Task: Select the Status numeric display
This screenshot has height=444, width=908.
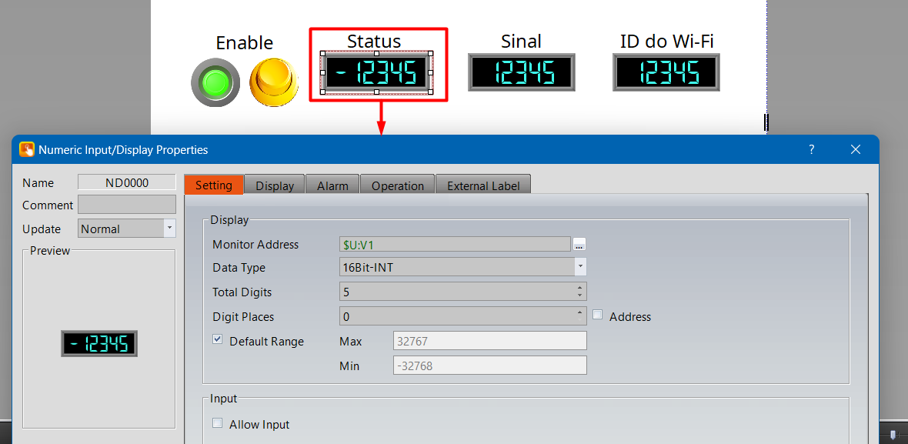Action: coord(376,73)
